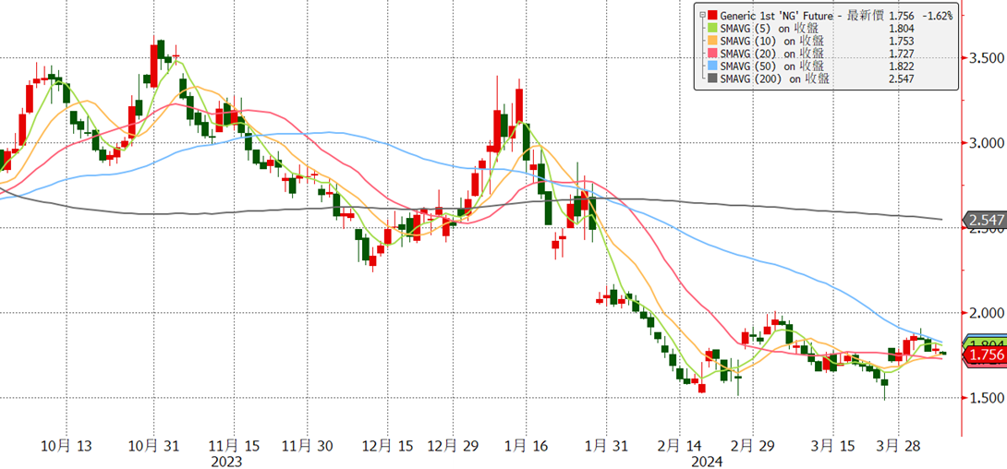Click the pink SMAVG (20) color swatch
Viewport: 1007px width, 469px height.
coord(713,54)
